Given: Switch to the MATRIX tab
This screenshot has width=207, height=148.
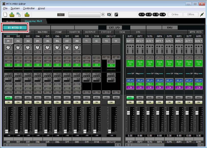Looking at the screenshot, I should point(43,32).
